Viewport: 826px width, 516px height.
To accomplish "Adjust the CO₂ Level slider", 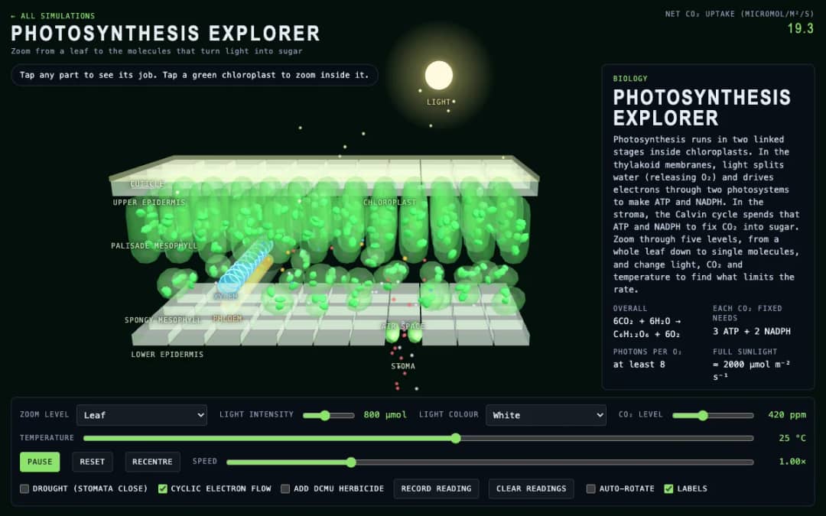I will (714, 415).
